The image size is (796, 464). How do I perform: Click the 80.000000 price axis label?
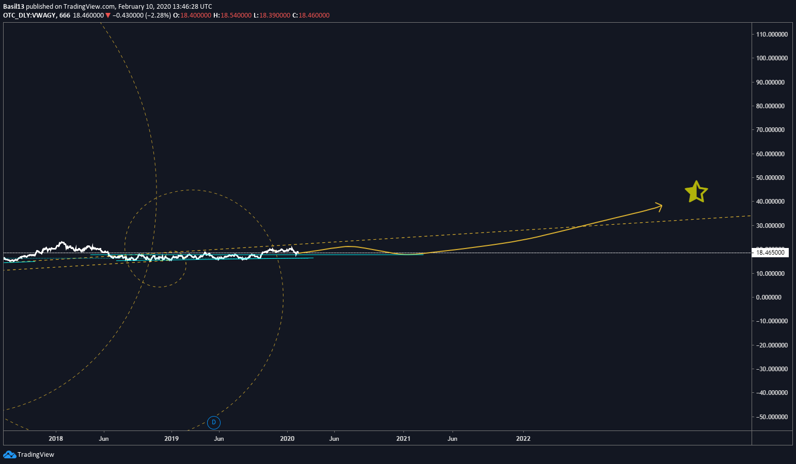770,106
